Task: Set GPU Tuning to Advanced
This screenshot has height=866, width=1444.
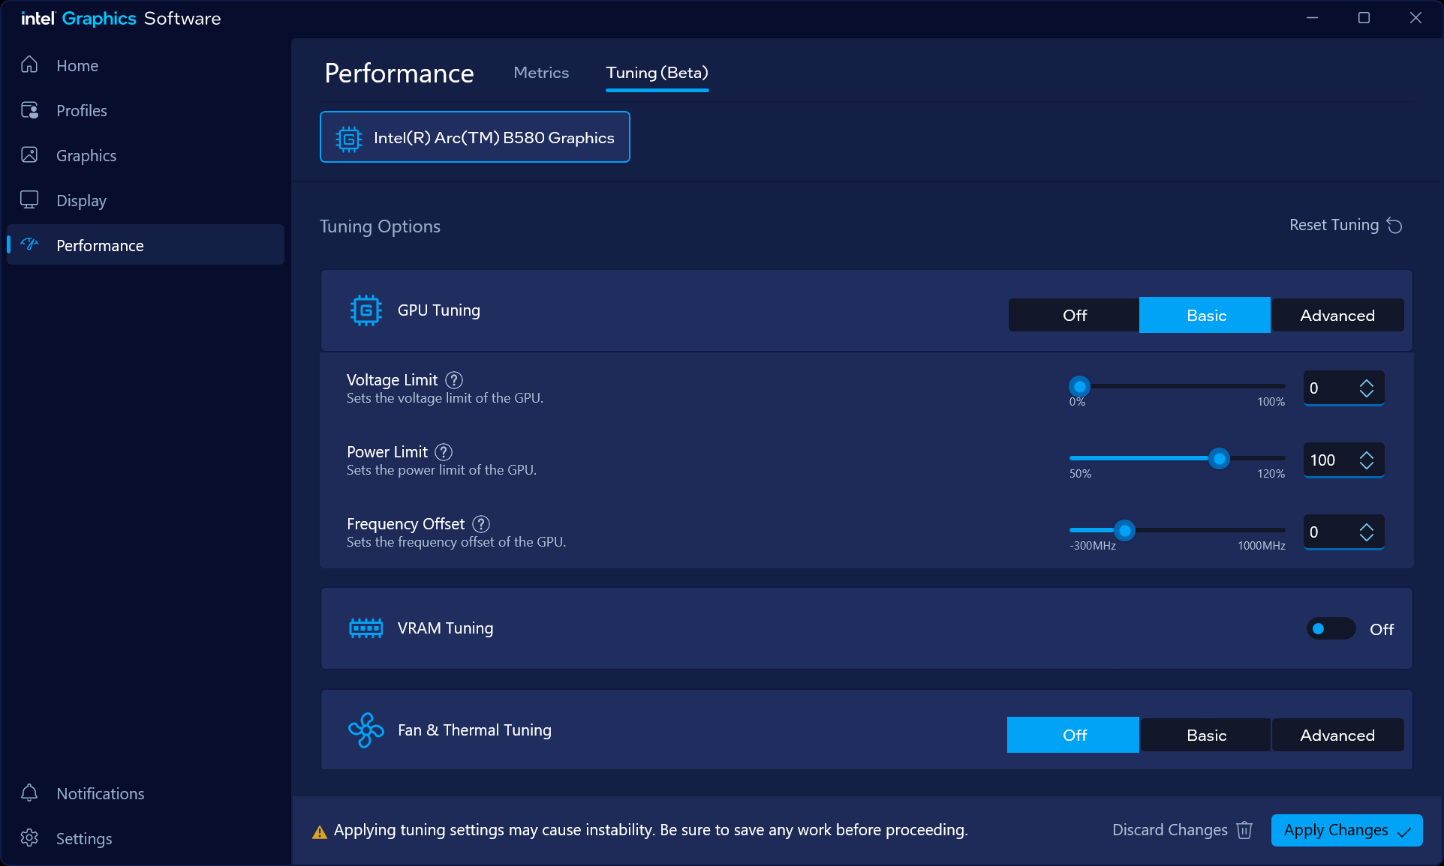Action: (1337, 315)
